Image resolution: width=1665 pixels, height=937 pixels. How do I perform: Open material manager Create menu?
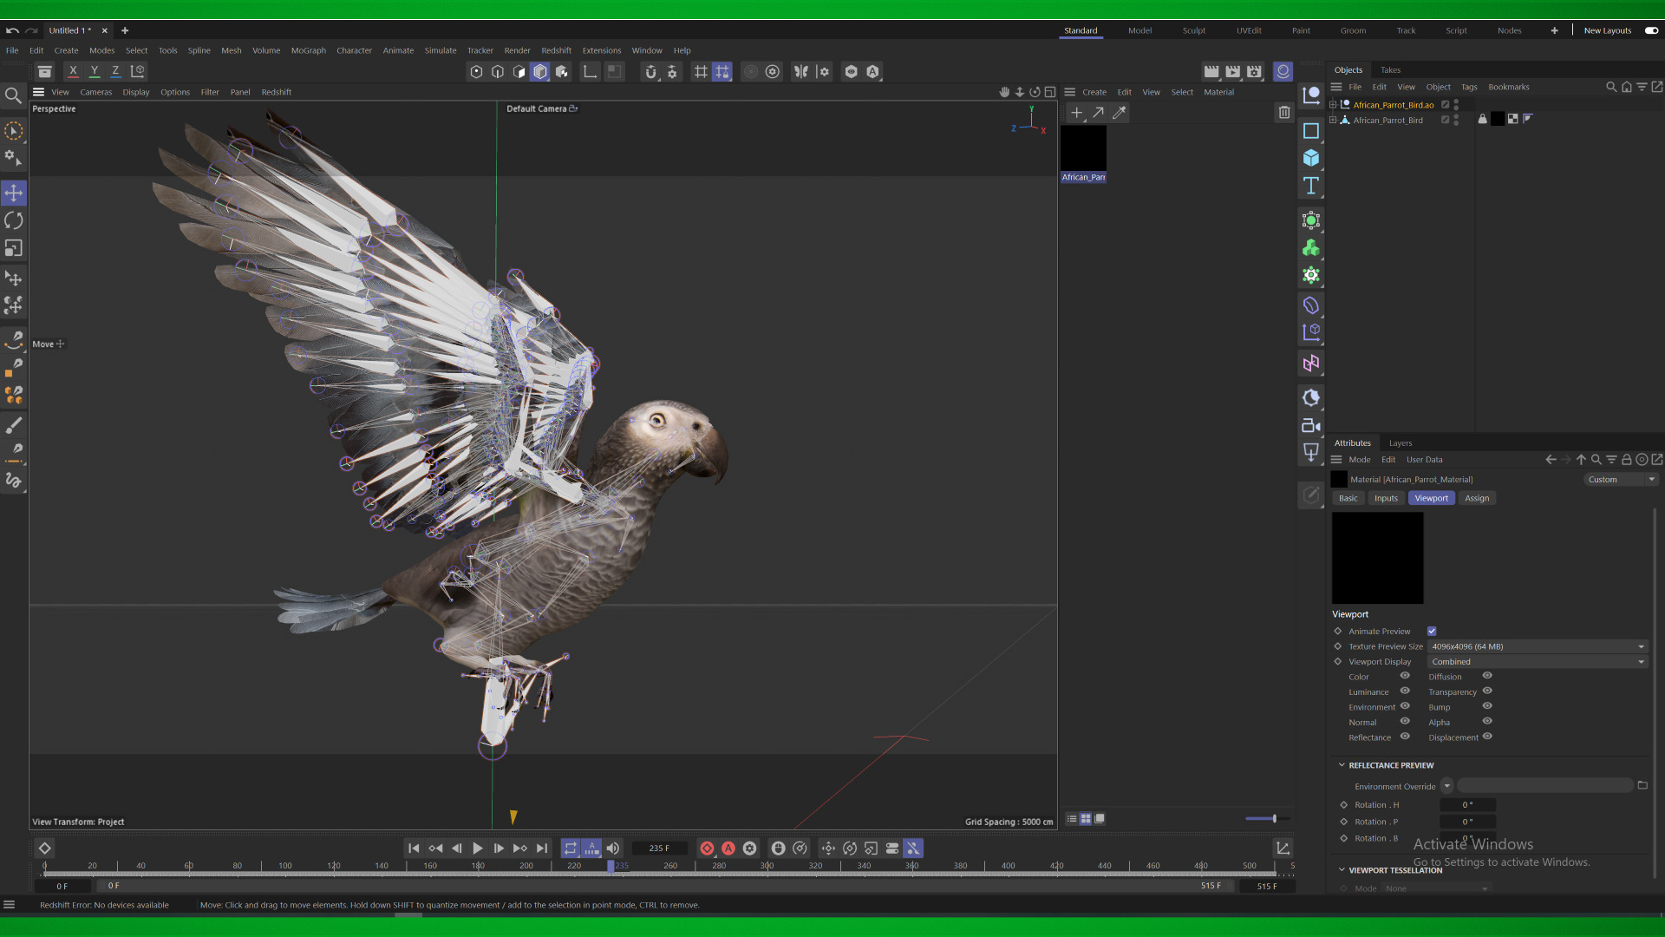pyautogui.click(x=1094, y=92)
